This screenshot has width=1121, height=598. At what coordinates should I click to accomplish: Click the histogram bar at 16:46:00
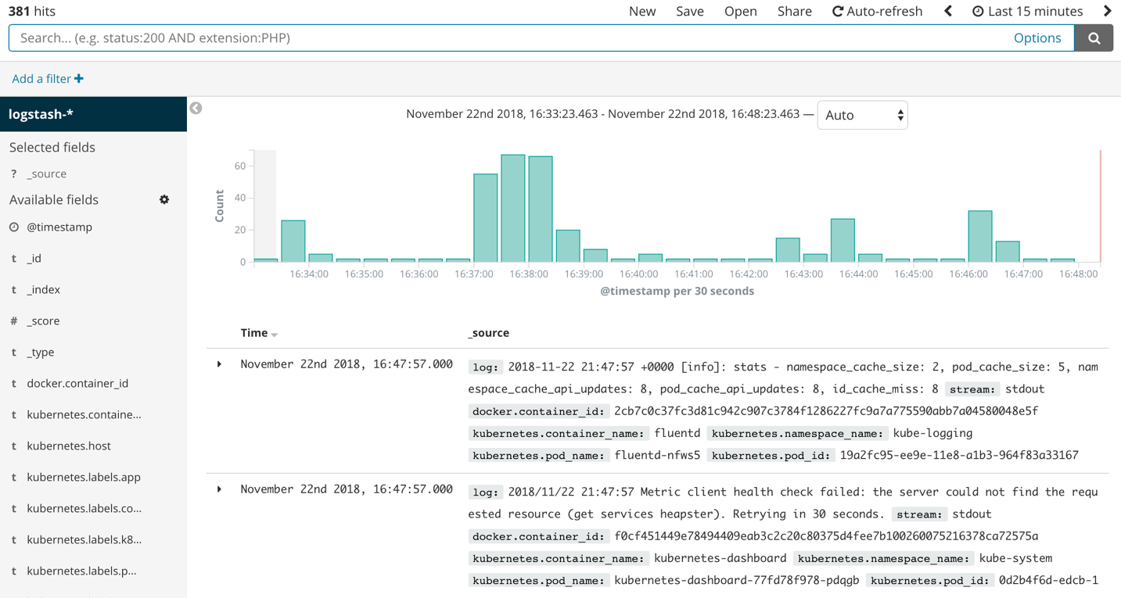point(980,236)
